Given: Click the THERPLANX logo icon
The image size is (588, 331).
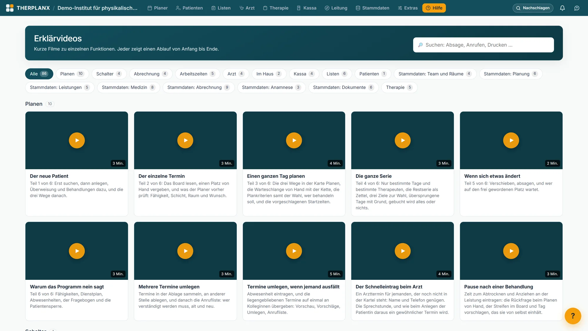Looking at the screenshot, I should pos(10,8).
